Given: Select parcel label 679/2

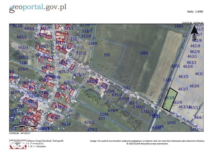Looking at the screenshot, I should [92, 130].
